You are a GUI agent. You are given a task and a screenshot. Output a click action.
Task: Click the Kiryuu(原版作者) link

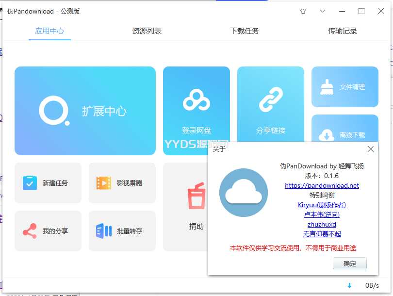click(322, 205)
